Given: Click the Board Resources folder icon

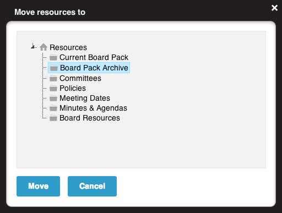Looking at the screenshot, I should click(x=53, y=118).
